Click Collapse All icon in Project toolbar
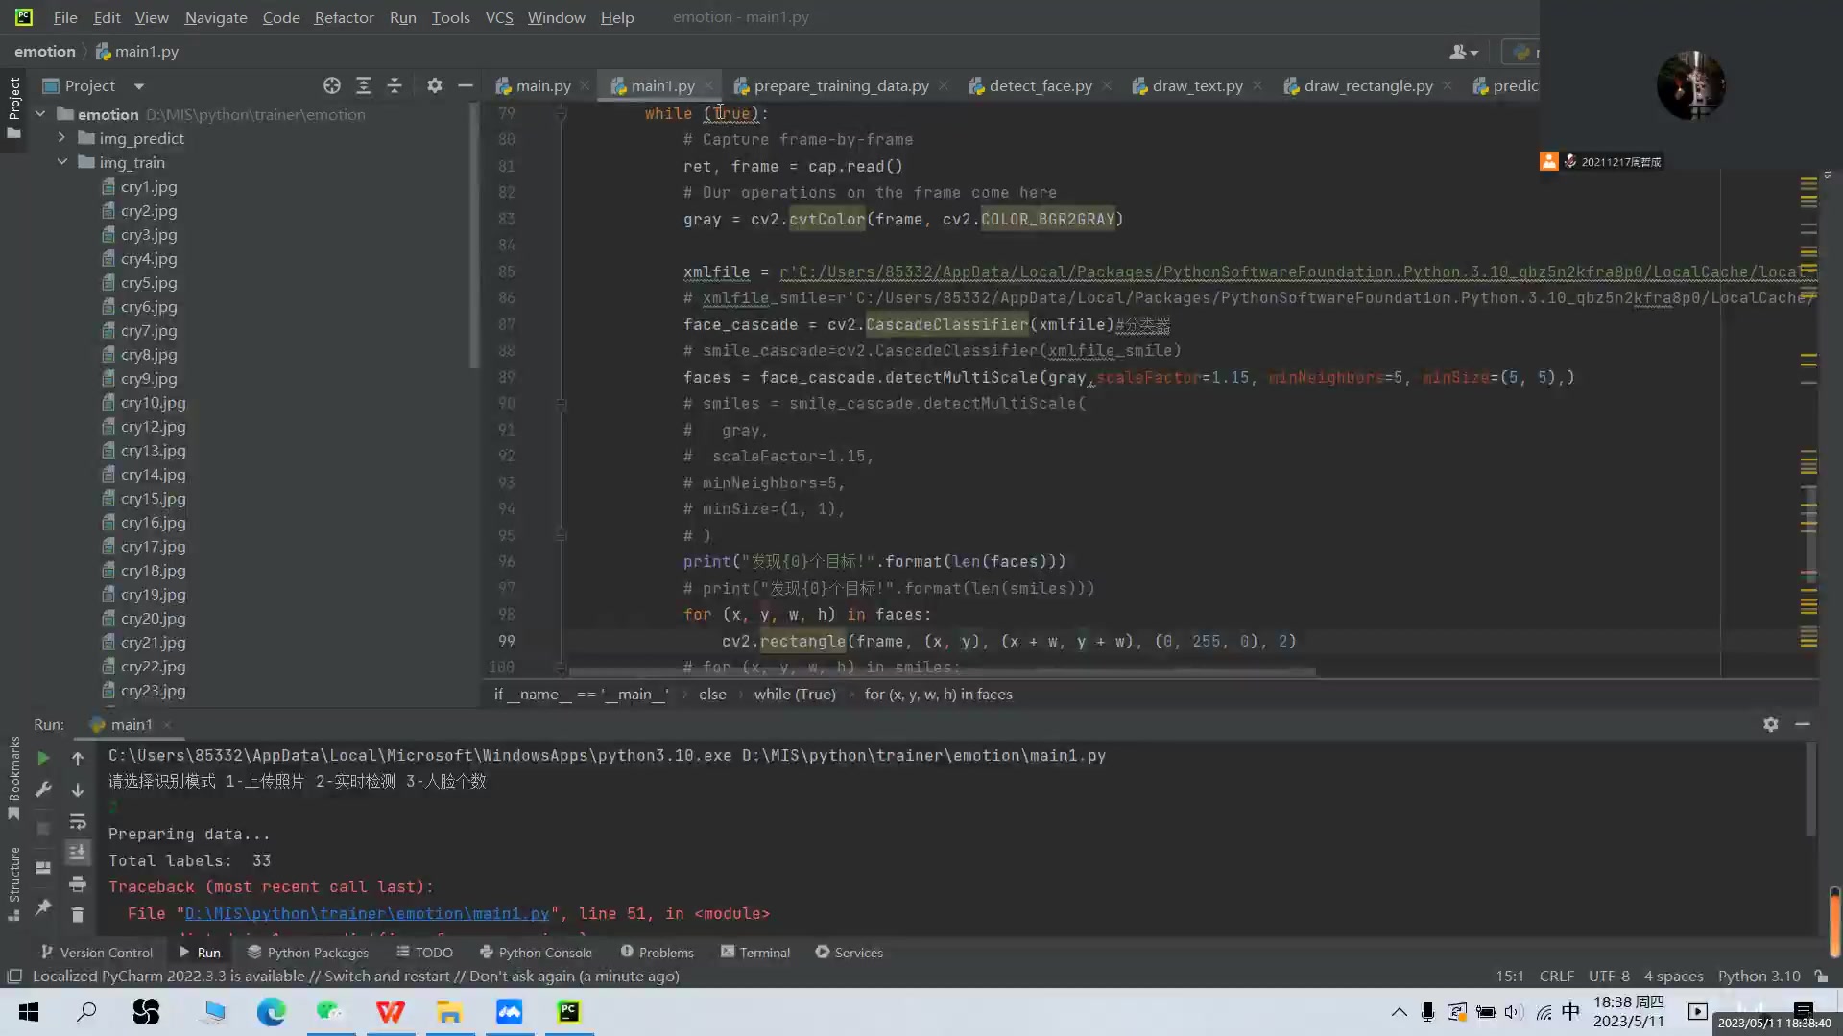The height and width of the screenshot is (1036, 1843). (395, 85)
